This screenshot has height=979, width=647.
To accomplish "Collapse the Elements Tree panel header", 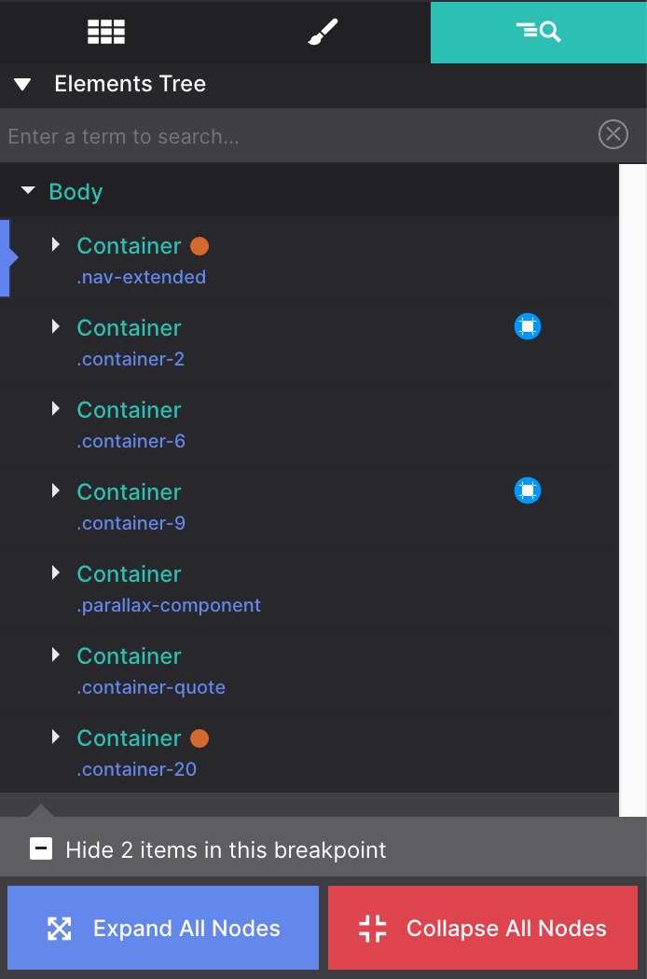I will [23, 85].
